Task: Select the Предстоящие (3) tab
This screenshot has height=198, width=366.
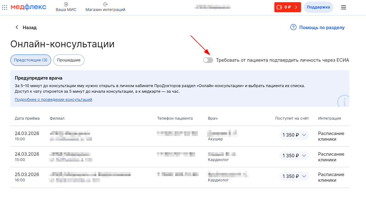Action: tap(31, 60)
